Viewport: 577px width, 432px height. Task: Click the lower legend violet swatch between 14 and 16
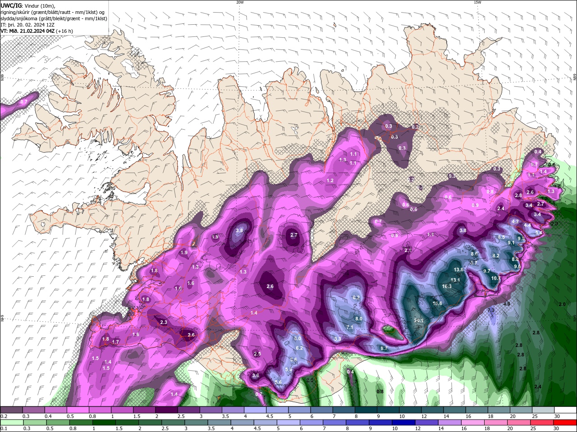[x=449, y=423]
